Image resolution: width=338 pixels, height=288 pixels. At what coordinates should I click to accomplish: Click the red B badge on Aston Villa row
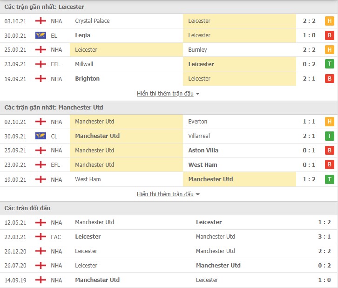tap(329, 151)
